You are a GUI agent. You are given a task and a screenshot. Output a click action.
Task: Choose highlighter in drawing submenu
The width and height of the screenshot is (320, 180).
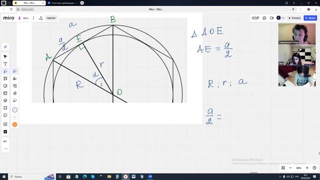point(14,78)
